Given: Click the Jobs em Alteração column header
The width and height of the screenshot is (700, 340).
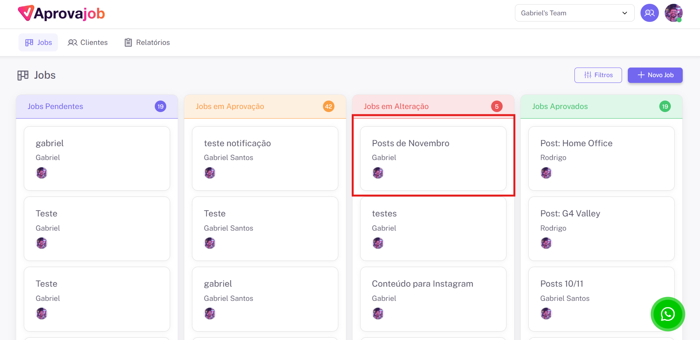Looking at the screenshot, I should [396, 106].
